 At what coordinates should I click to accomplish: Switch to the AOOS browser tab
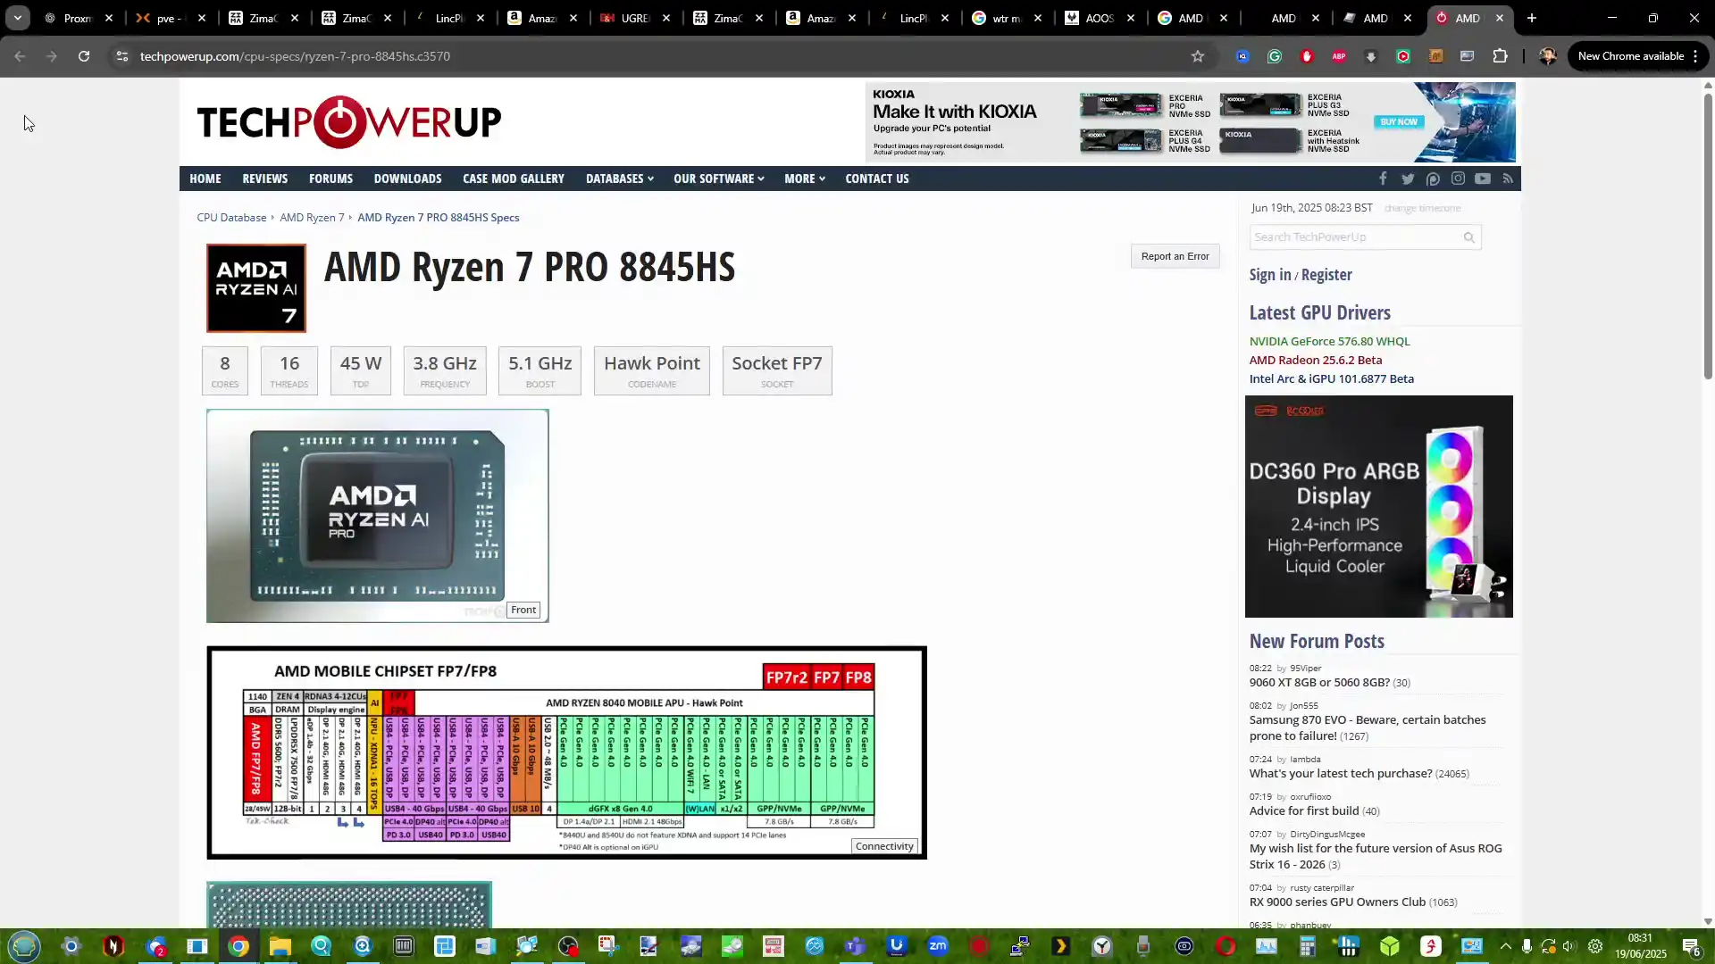[x=1099, y=18]
